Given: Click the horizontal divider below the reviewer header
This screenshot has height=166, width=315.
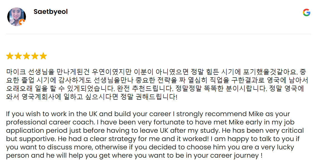Looking at the screenshot, I should coord(157,34).
